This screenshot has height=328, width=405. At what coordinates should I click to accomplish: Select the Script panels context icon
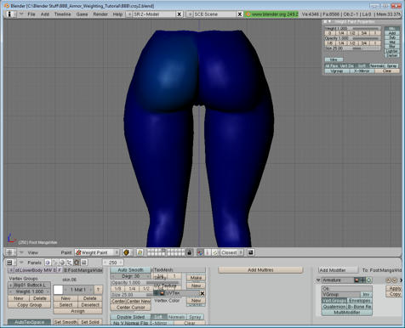[55, 263]
